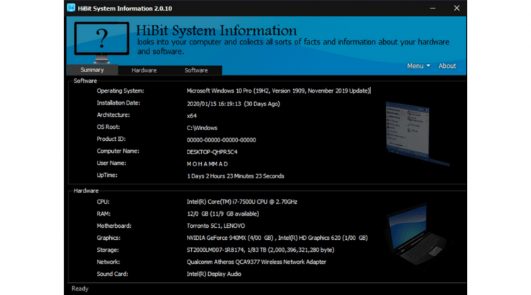The image size is (531, 295).
Task: Open the Software tab
Action: pos(196,70)
